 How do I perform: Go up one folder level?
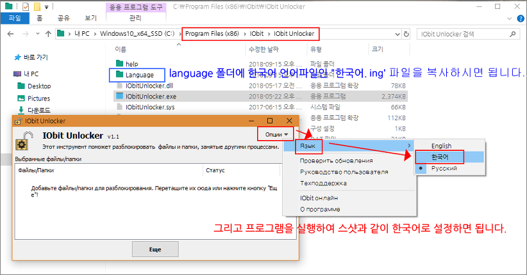coord(48,34)
